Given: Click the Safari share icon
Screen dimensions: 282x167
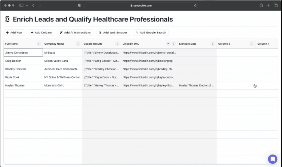Looking at the screenshot, I should pos(261,5).
